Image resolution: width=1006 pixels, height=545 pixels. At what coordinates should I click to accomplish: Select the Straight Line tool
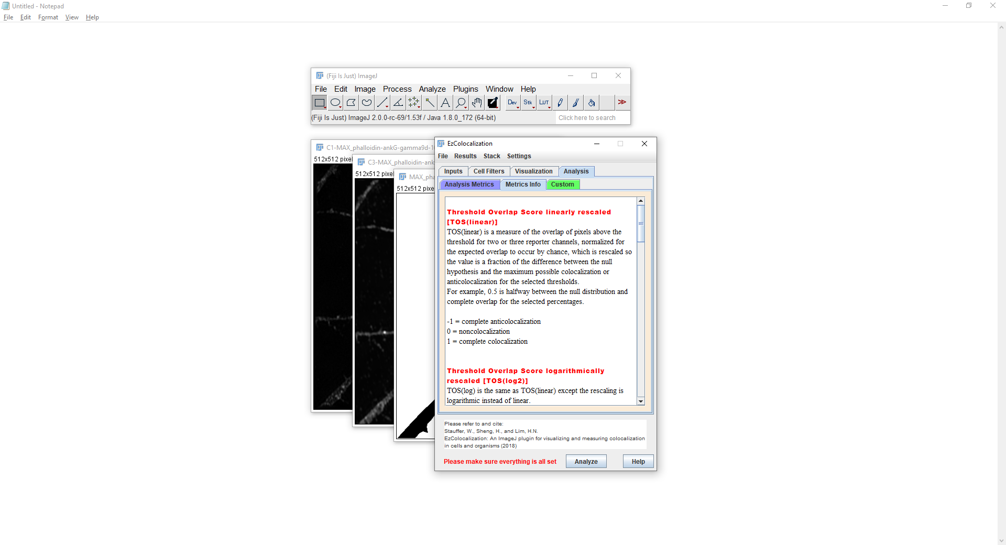click(x=382, y=103)
